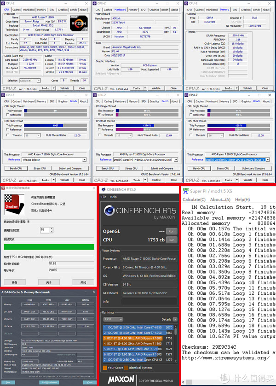Click the CPU-Z title icon in the Mainboard window
The height and width of the screenshot is (386, 276).
[x=95, y=3]
